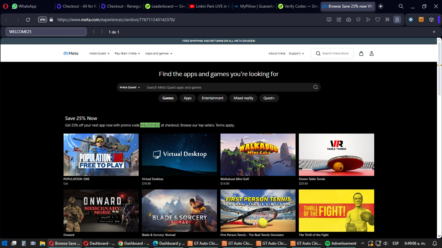Image resolution: width=442 pixels, height=248 pixels.
Task: Open the ad blocker shield icon
Action: coord(358,20)
